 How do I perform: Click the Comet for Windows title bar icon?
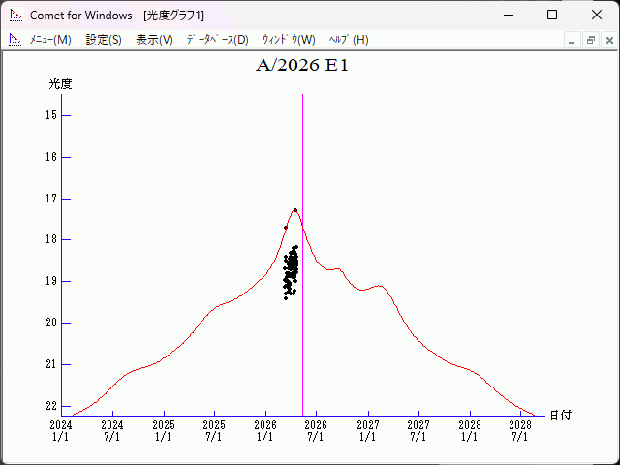[15, 15]
